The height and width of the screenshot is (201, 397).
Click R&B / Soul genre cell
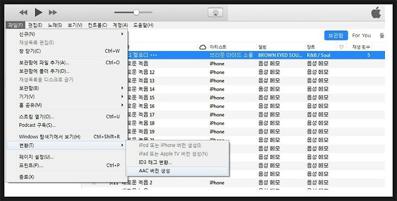click(319, 55)
